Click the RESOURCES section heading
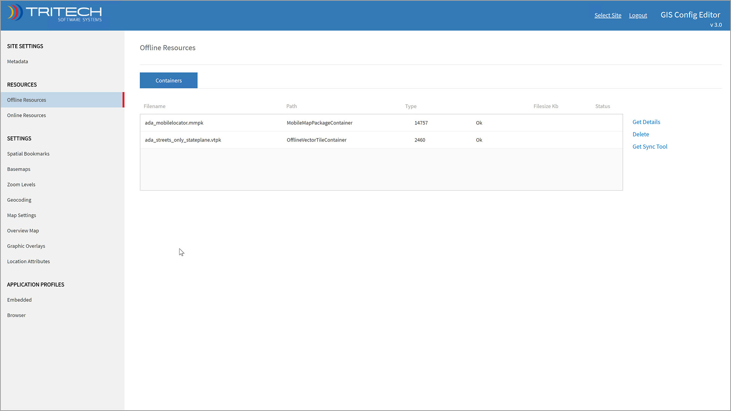 pos(22,84)
